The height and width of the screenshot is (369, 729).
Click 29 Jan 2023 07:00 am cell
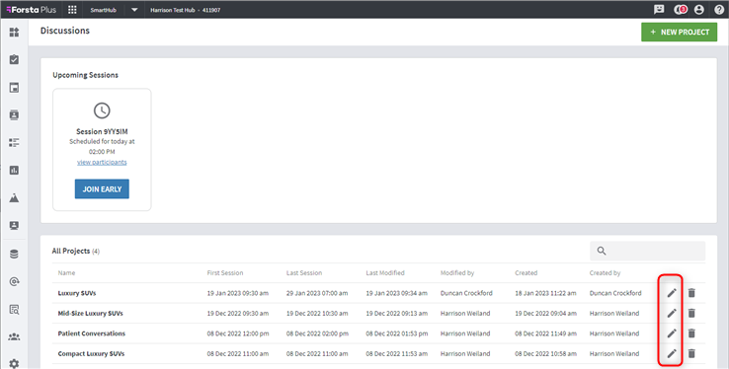click(x=317, y=293)
